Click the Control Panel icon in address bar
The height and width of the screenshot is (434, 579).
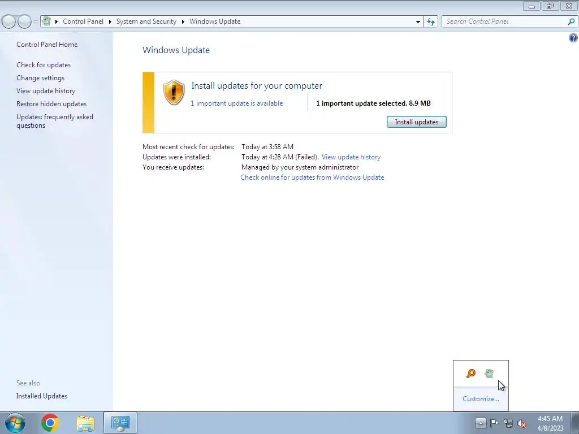pyautogui.click(x=46, y=21)
